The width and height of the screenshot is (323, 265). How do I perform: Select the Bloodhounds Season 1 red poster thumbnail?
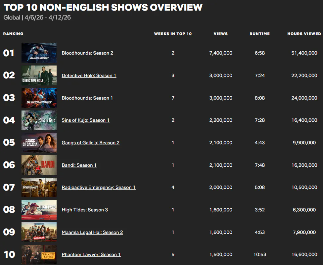[39, 98]
